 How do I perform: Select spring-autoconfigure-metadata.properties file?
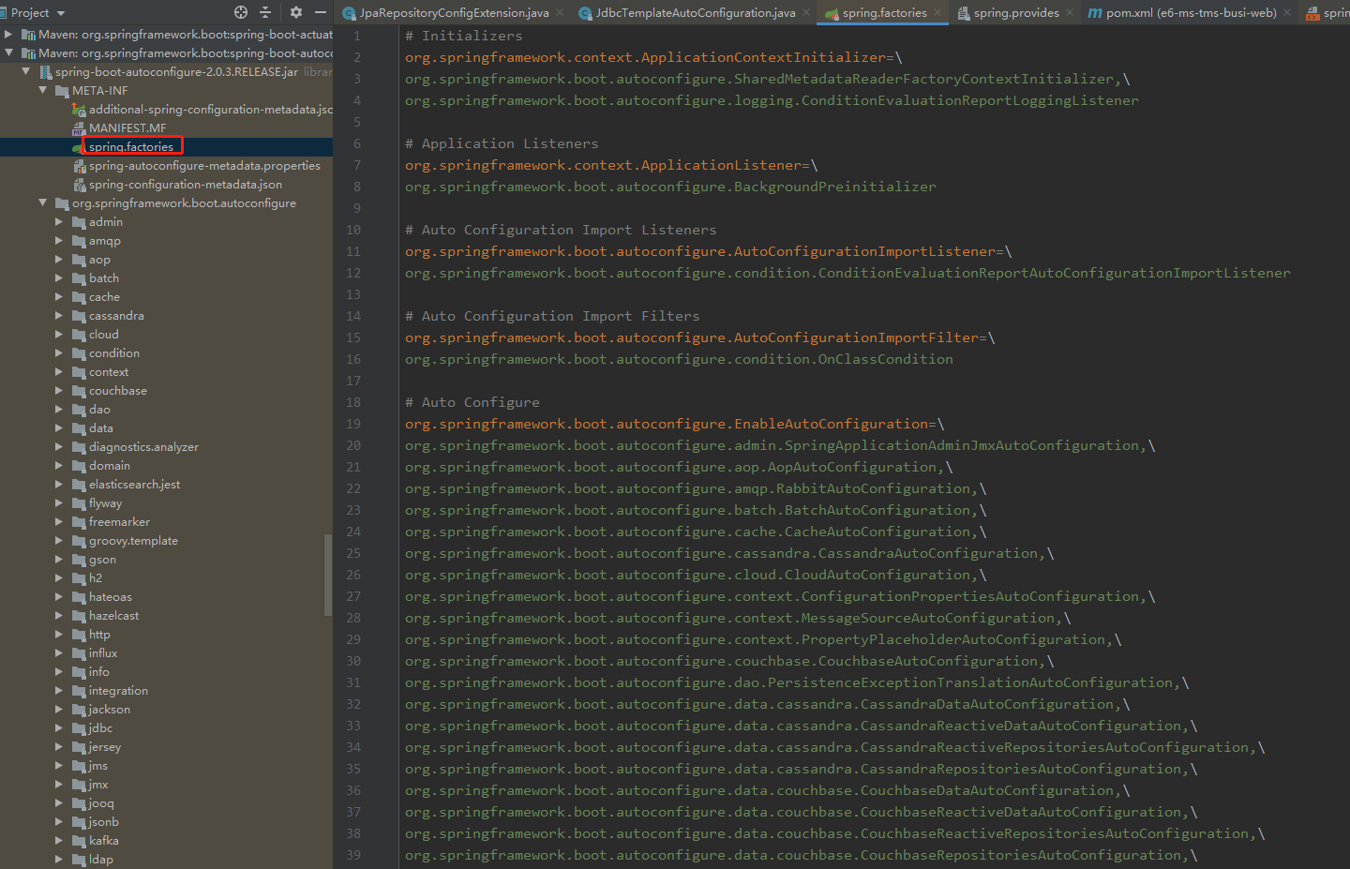pyautogui.click(x=204, y=166)
